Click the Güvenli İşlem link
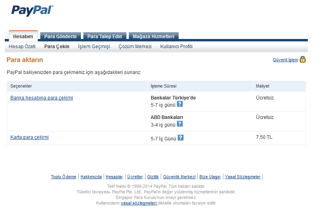Screen dimensions: 329x224 click(x=286, y=60)
